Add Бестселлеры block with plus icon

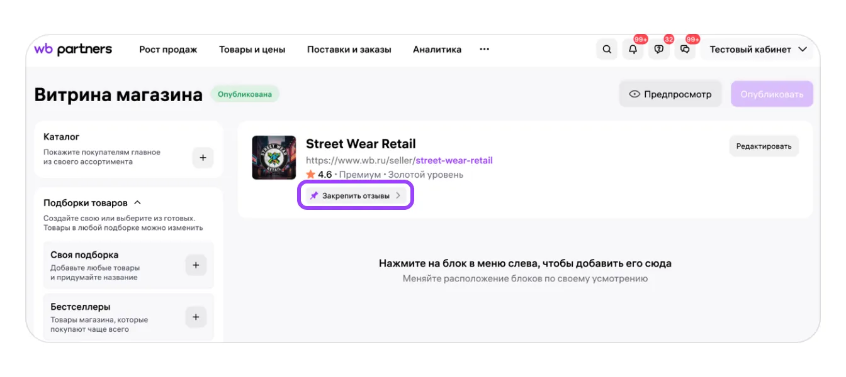196,317
